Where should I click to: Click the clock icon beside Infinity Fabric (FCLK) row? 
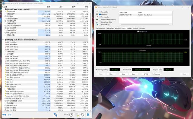tap(5, 98)
